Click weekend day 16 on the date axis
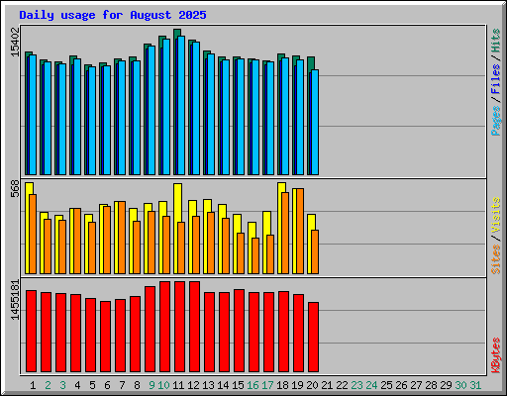 pyautogui.click(x=253, y=385)
